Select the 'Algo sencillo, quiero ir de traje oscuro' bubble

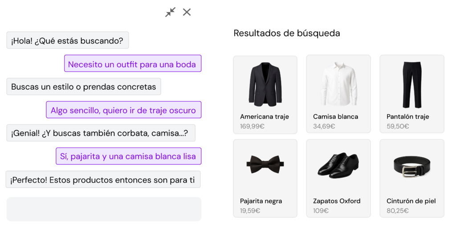coord(123,110)
